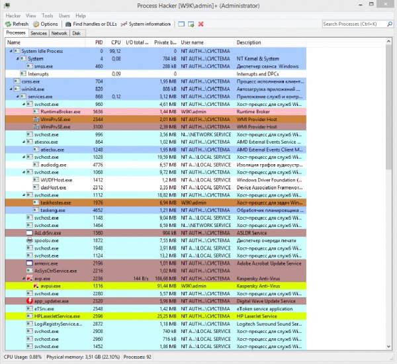Image resolution: width=397 pixels, height=364 pixels.
Task: Collapse svchost.exe PID 1068 node
Action: click(x=24, y=173)
